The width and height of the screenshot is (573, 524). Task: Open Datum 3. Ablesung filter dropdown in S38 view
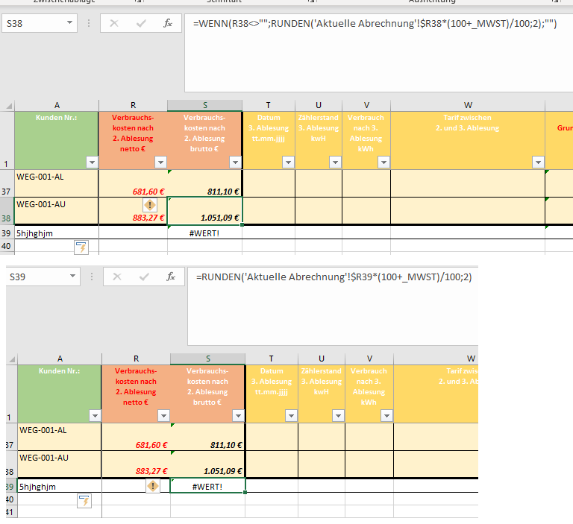point(288,162)
